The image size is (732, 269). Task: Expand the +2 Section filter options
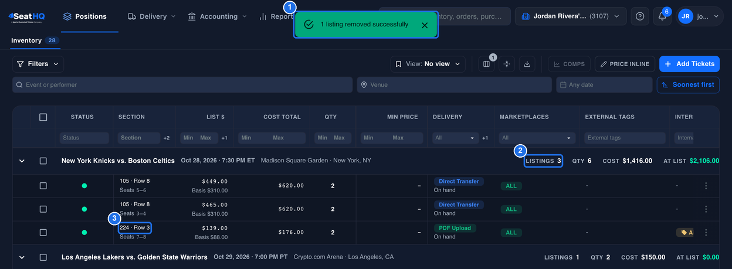coord(167,138)
